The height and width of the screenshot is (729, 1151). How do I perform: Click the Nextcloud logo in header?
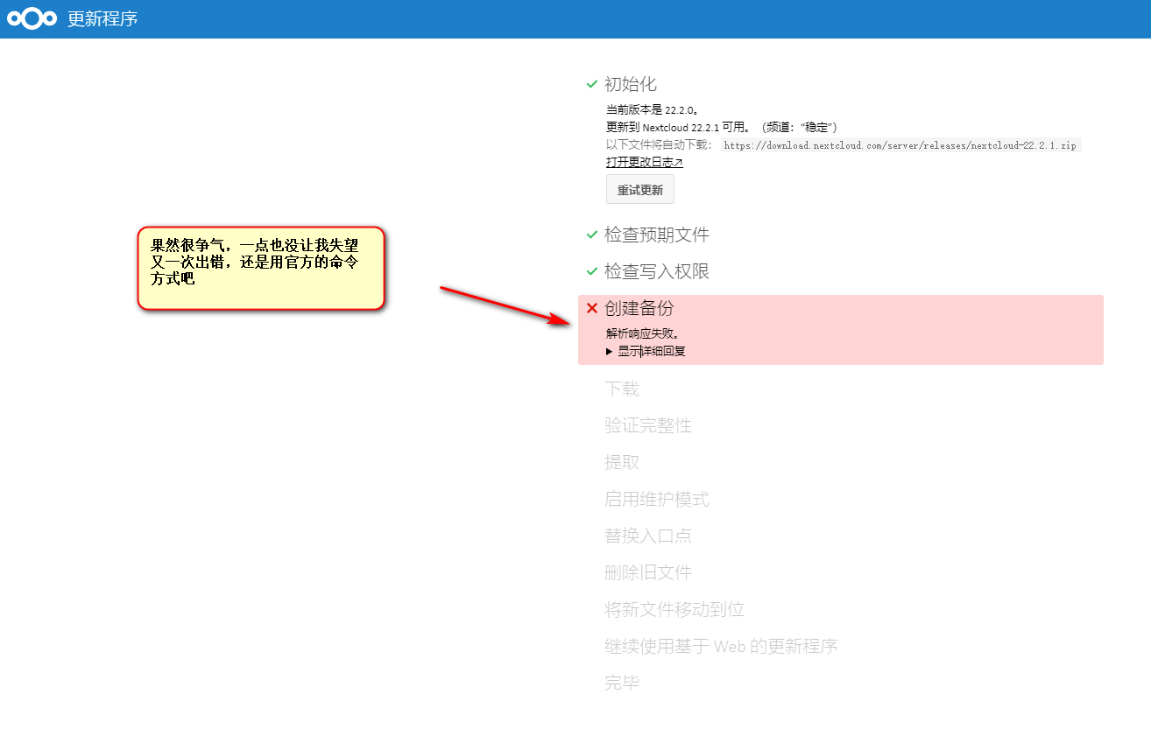pos(32,18)
